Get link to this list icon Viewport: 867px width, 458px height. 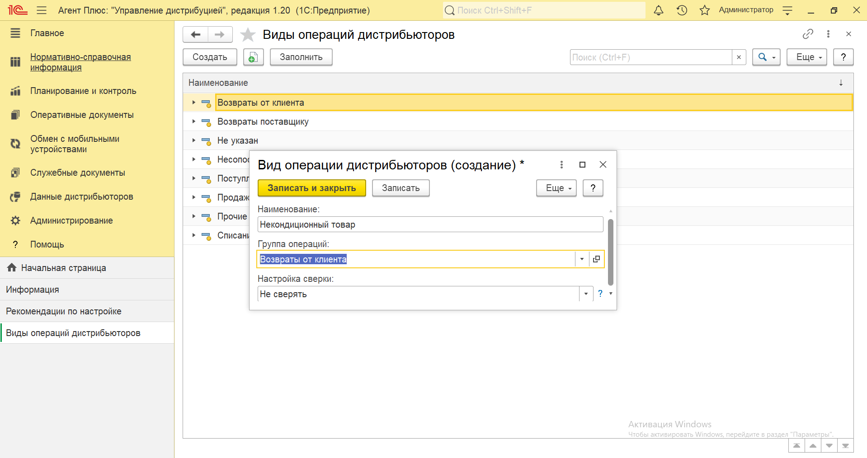[808, 34]
